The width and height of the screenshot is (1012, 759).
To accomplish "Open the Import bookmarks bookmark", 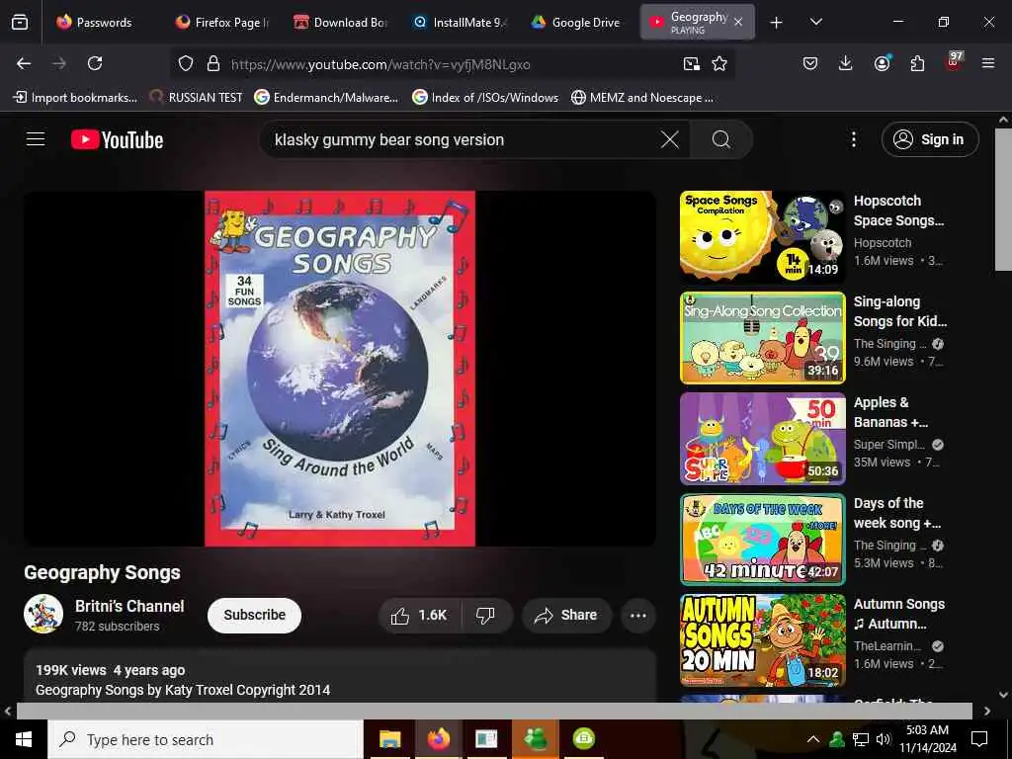I will pos(75,98).
